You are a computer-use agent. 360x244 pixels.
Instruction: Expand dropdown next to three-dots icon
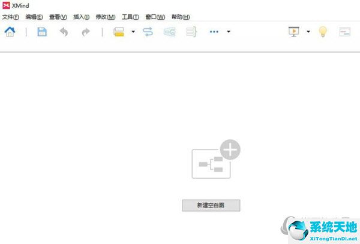229,32
